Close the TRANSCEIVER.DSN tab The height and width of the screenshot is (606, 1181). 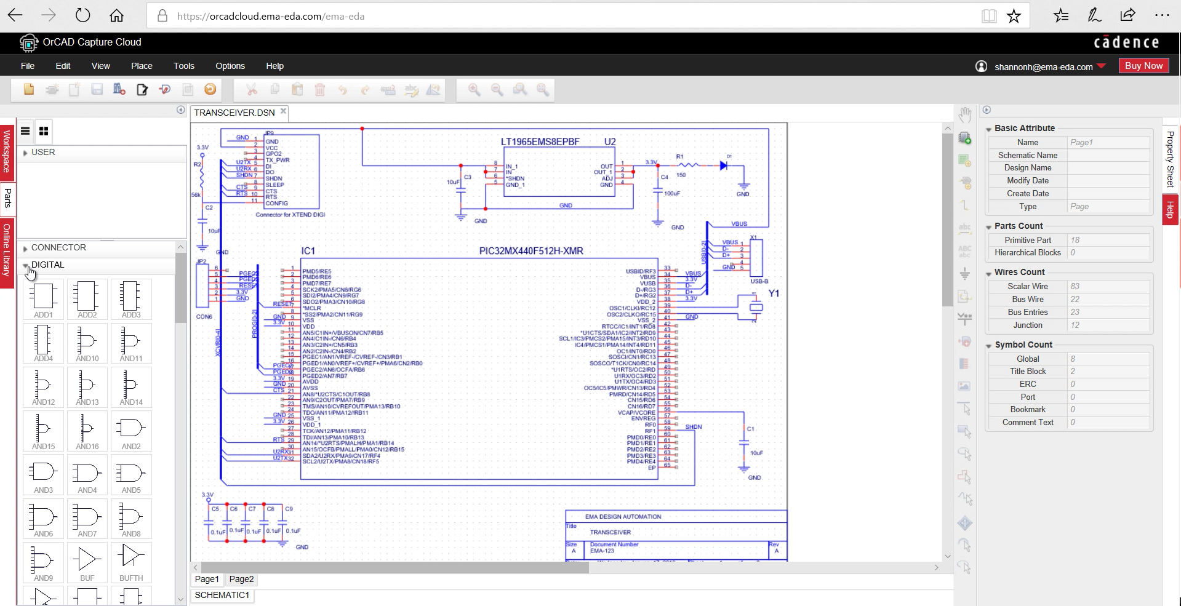(284, 111)
